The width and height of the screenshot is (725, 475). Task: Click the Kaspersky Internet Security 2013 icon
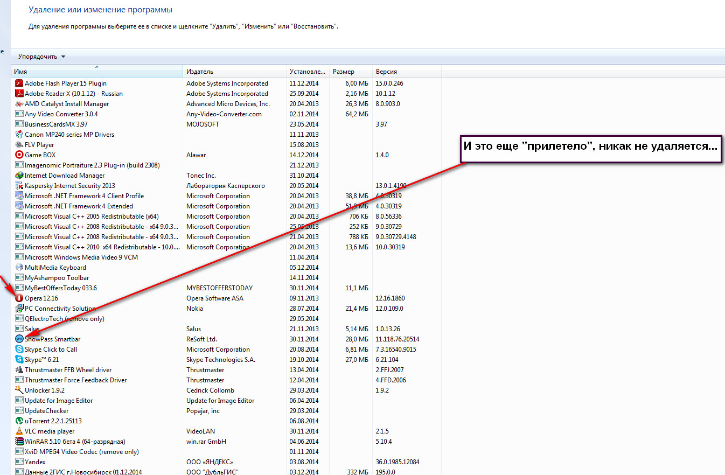19,186
